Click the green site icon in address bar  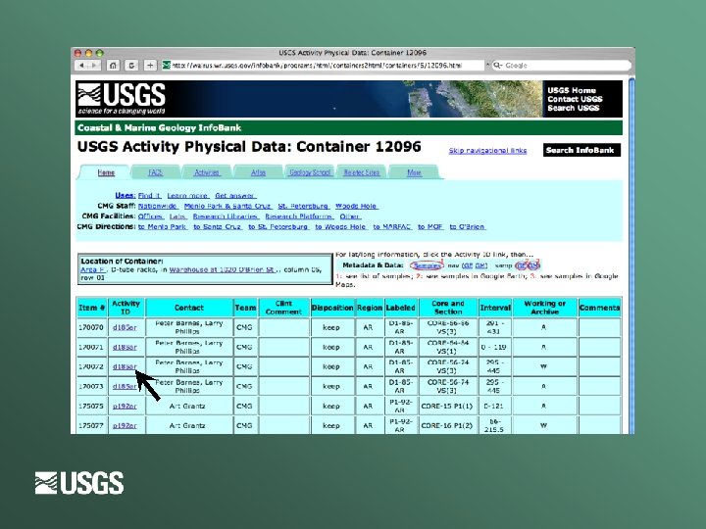(x=166, y=66)
